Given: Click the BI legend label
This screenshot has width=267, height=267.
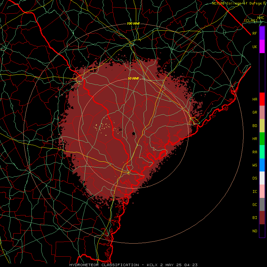Looking at the screenshot, I should (255, 218).
